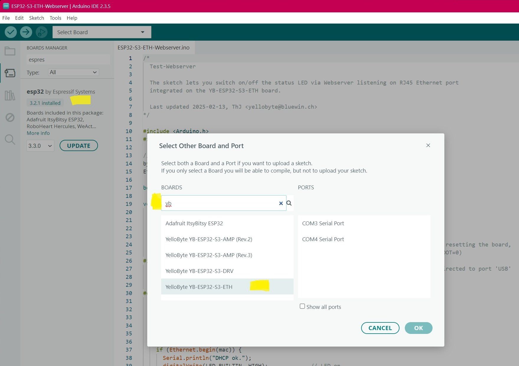The image size is (519, 366).
Task: Click the CANCEL button in the dialog
Action: pos(380,328)
